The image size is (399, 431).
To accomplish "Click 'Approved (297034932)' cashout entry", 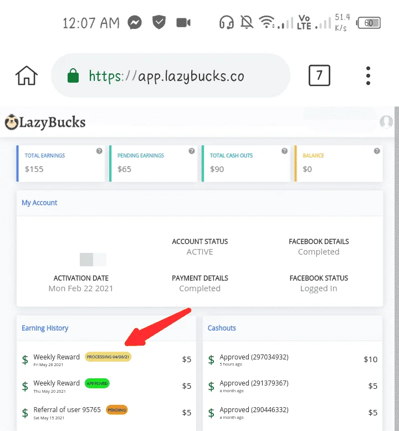I will pos(254,357).
